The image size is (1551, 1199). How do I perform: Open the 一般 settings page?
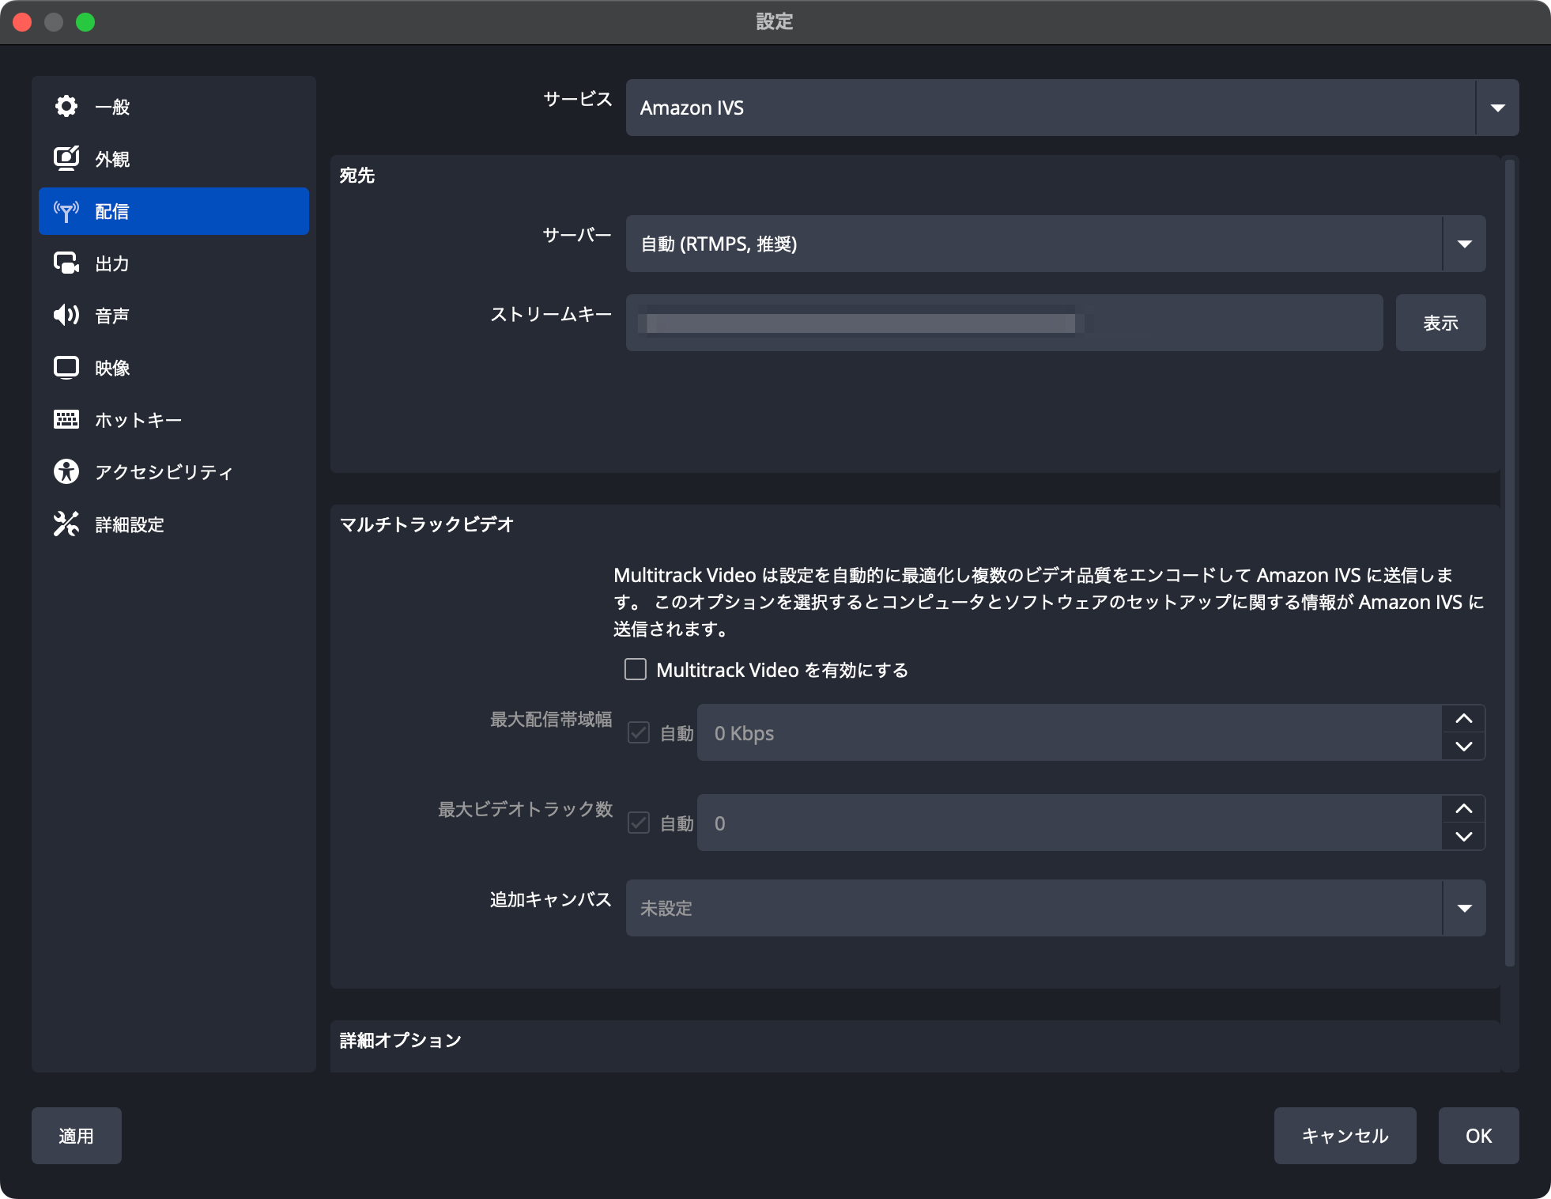coord(174,107)
